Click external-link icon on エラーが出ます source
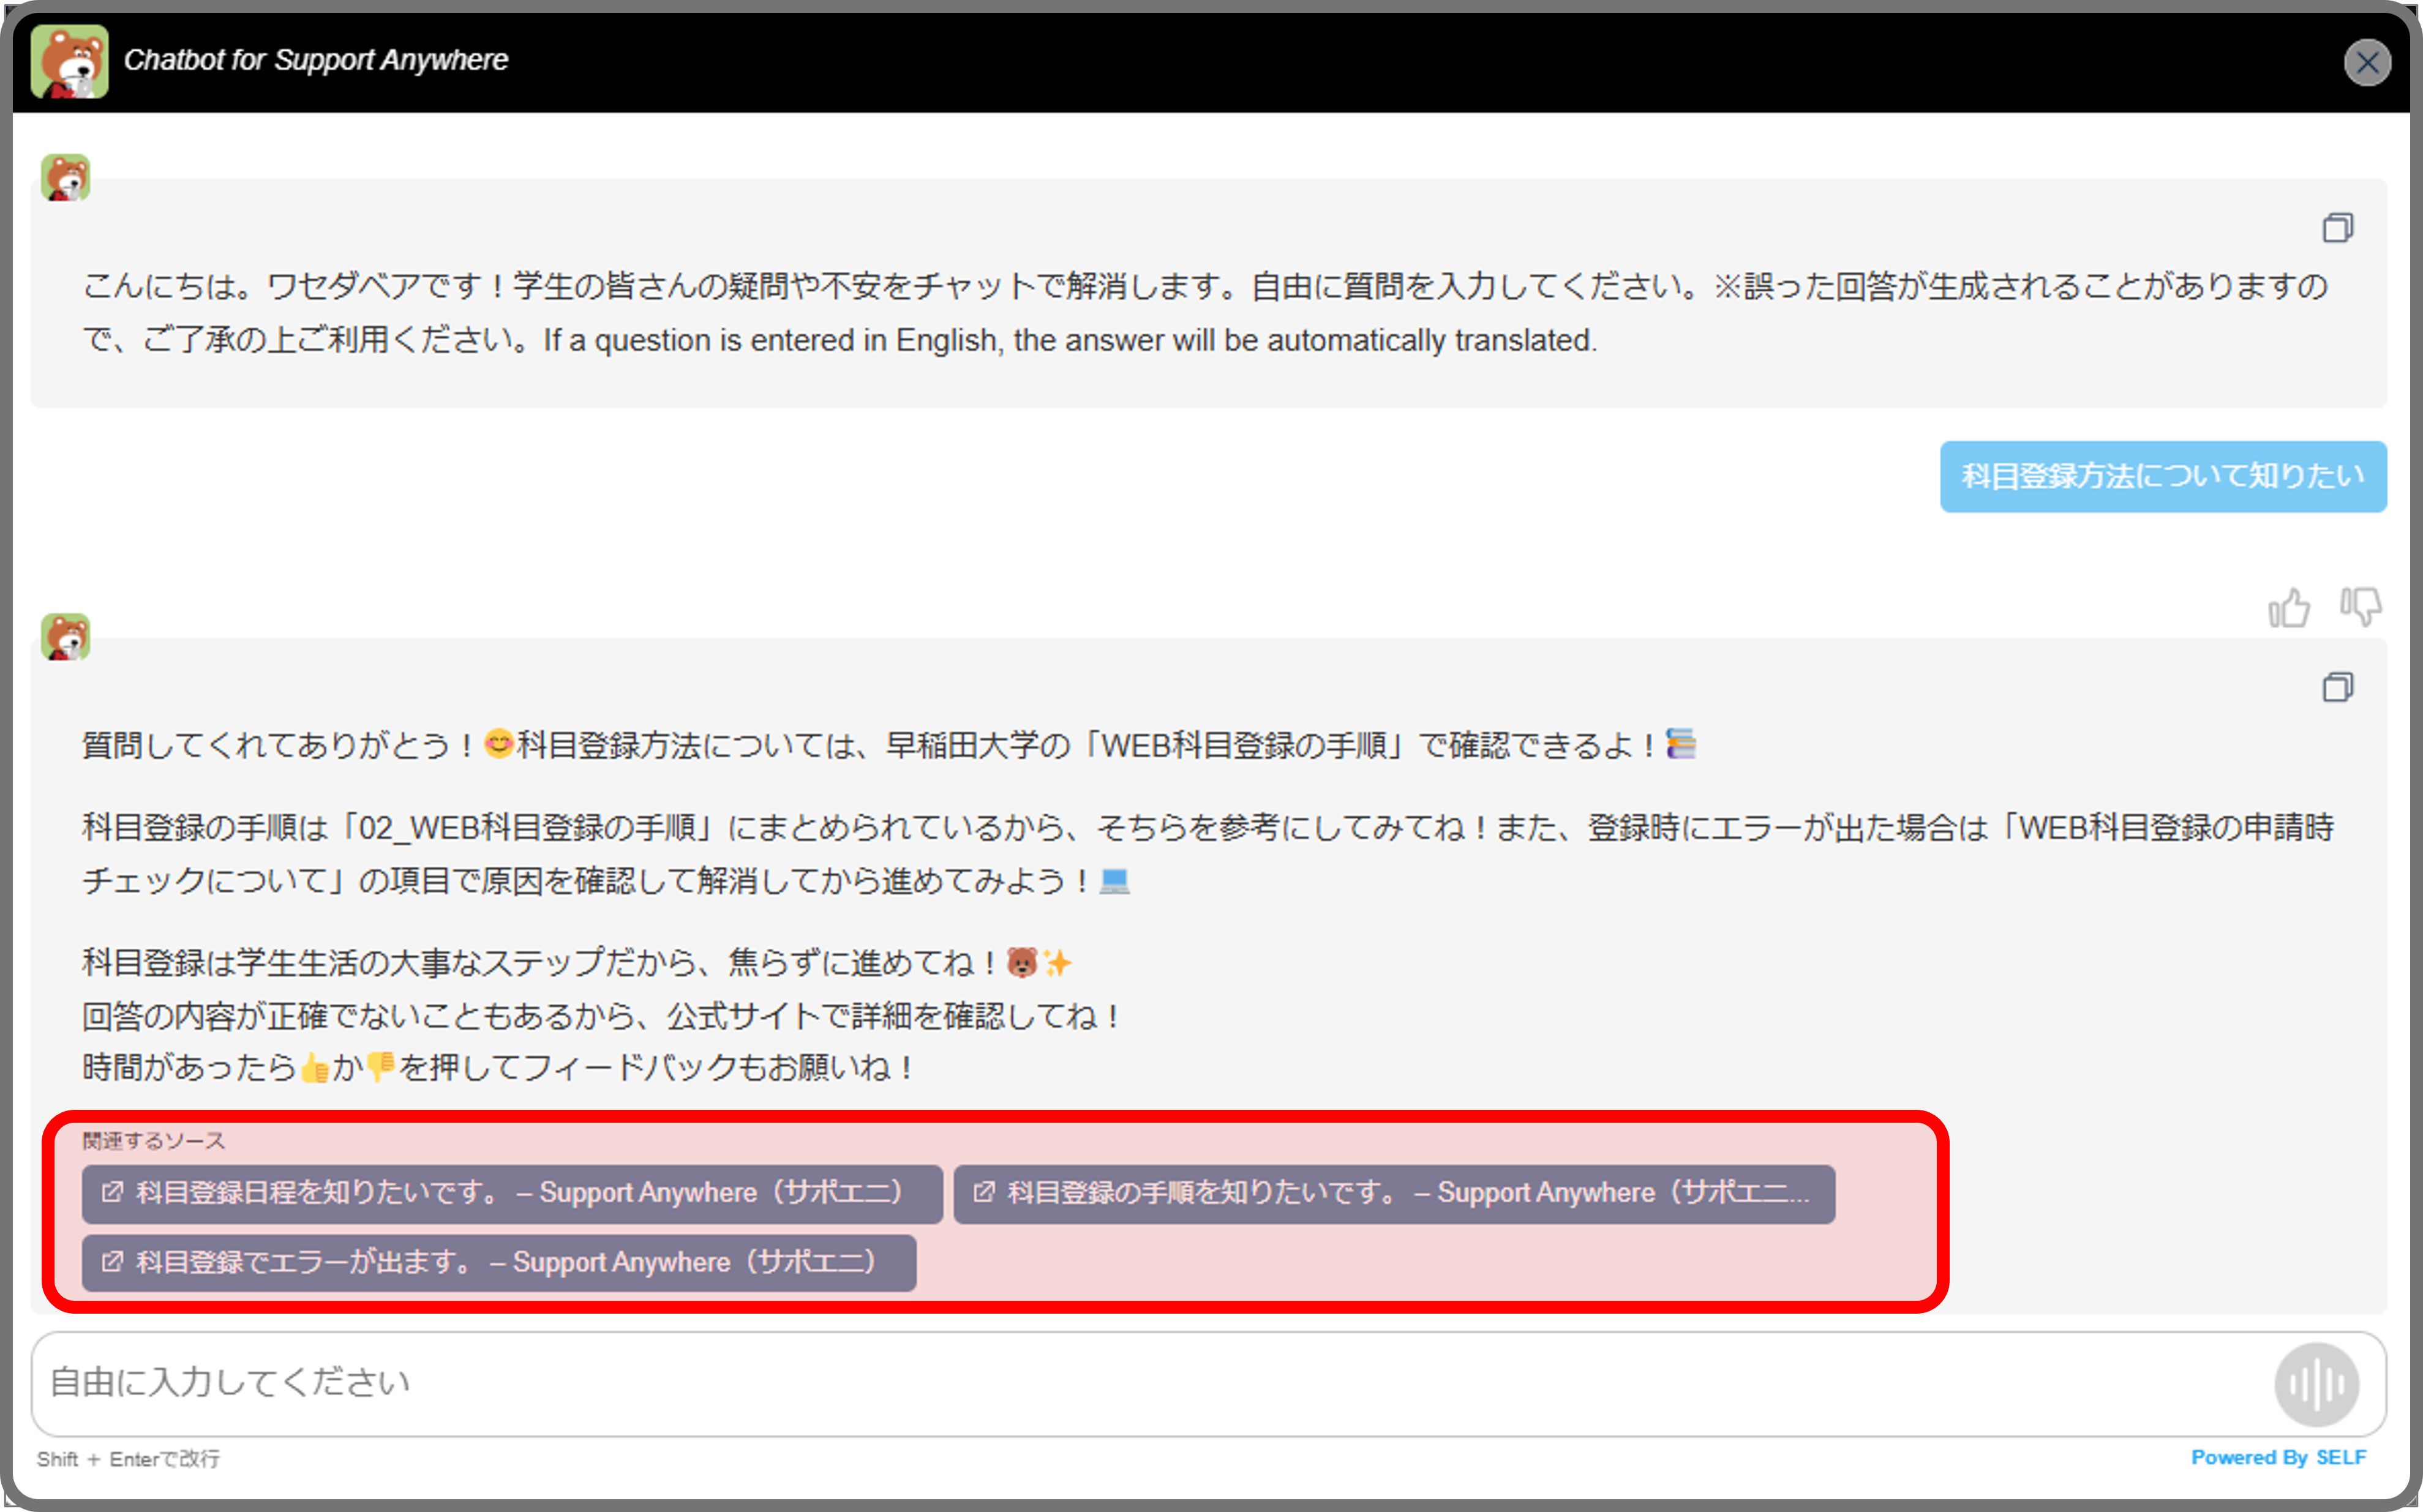Screen dimensions: 2423x1512 click(112, 1262)
